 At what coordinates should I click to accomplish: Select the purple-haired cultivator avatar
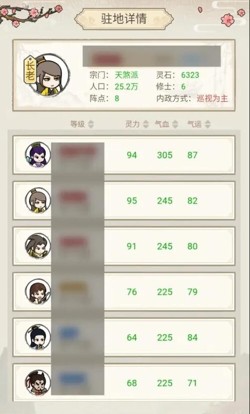38,155
